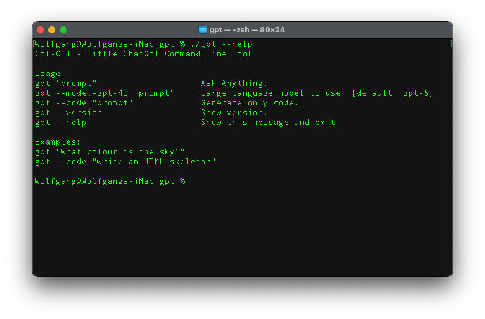Screen dimensions: 485x319
Task: Click the './gpt --help' command text
Action: (x=221, y=44)
